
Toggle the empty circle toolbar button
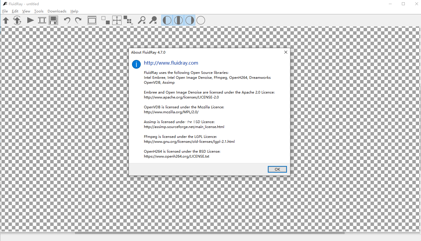pyautogui.click(x=201, y=20)
